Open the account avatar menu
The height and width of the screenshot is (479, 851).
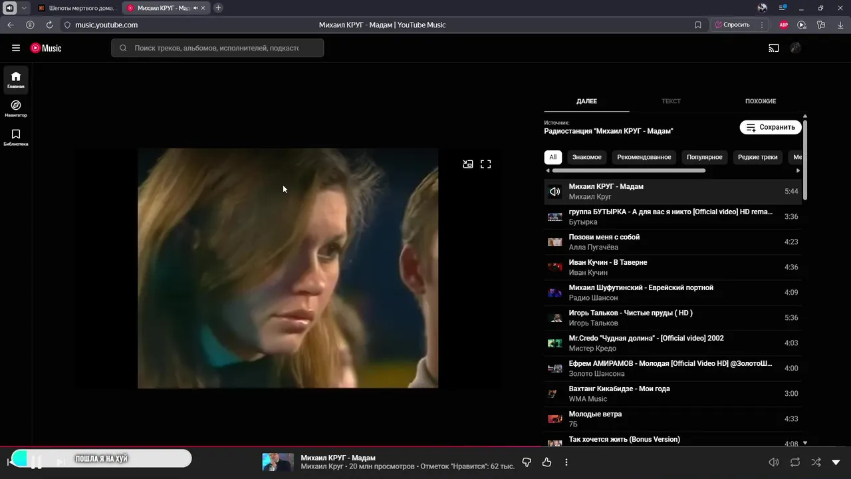pos(796,48)
